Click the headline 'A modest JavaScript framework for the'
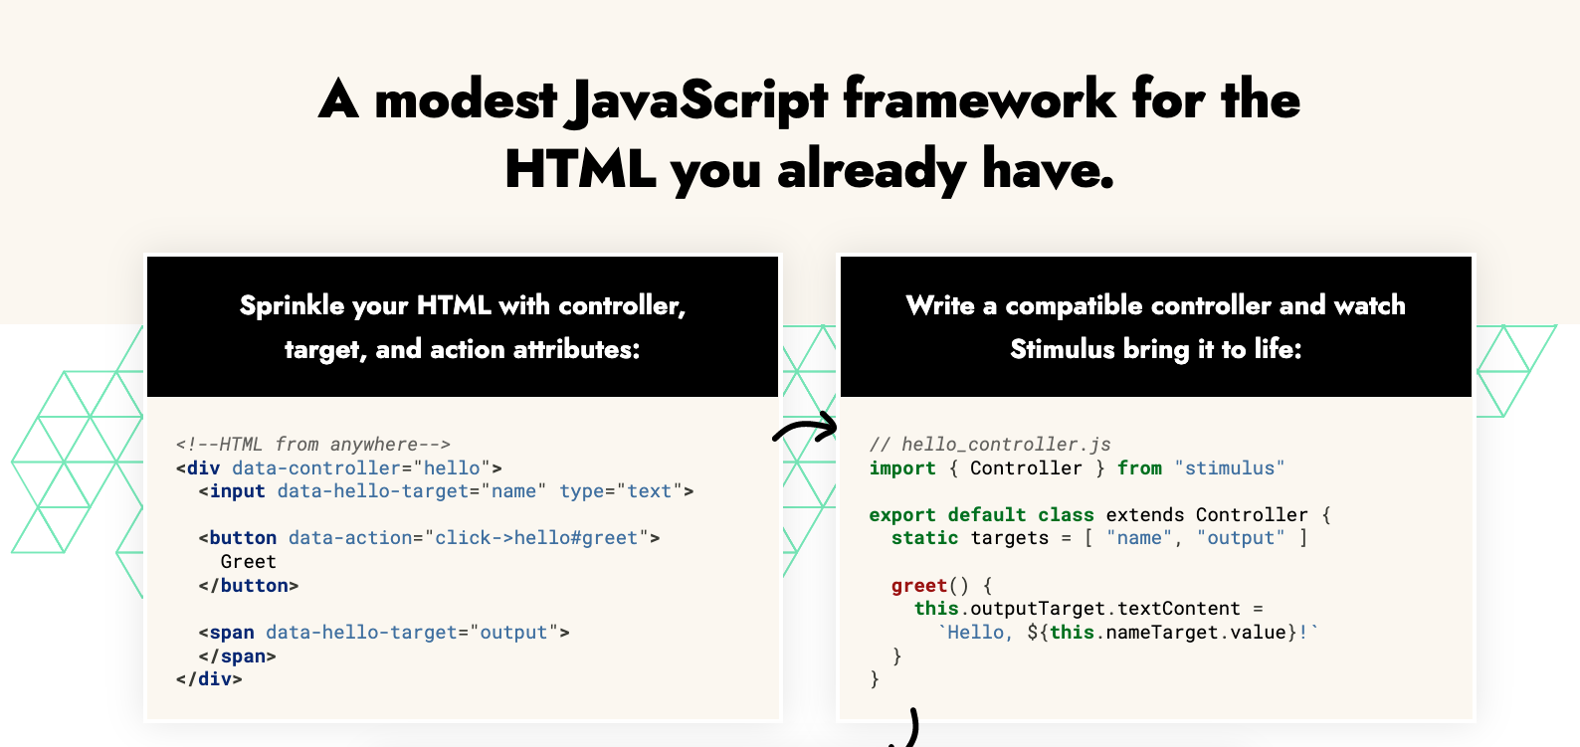The image size is (1580, 747). click(809, 100)
